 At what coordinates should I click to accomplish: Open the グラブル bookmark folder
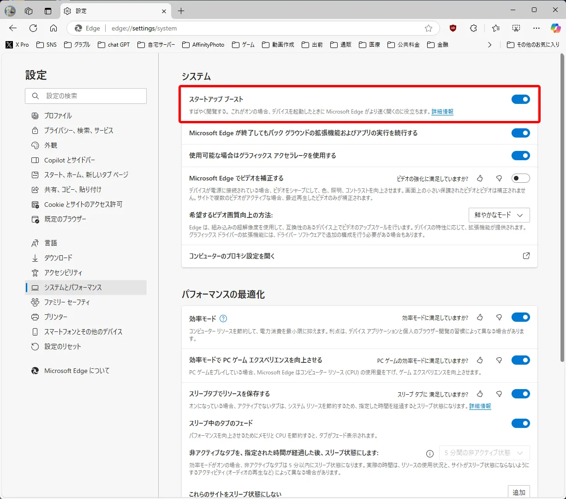click(77, 45)
